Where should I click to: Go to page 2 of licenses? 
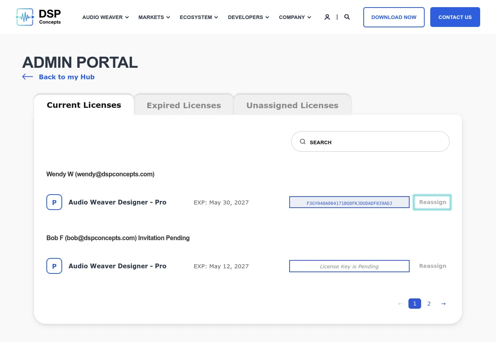(x=429, y=304)
